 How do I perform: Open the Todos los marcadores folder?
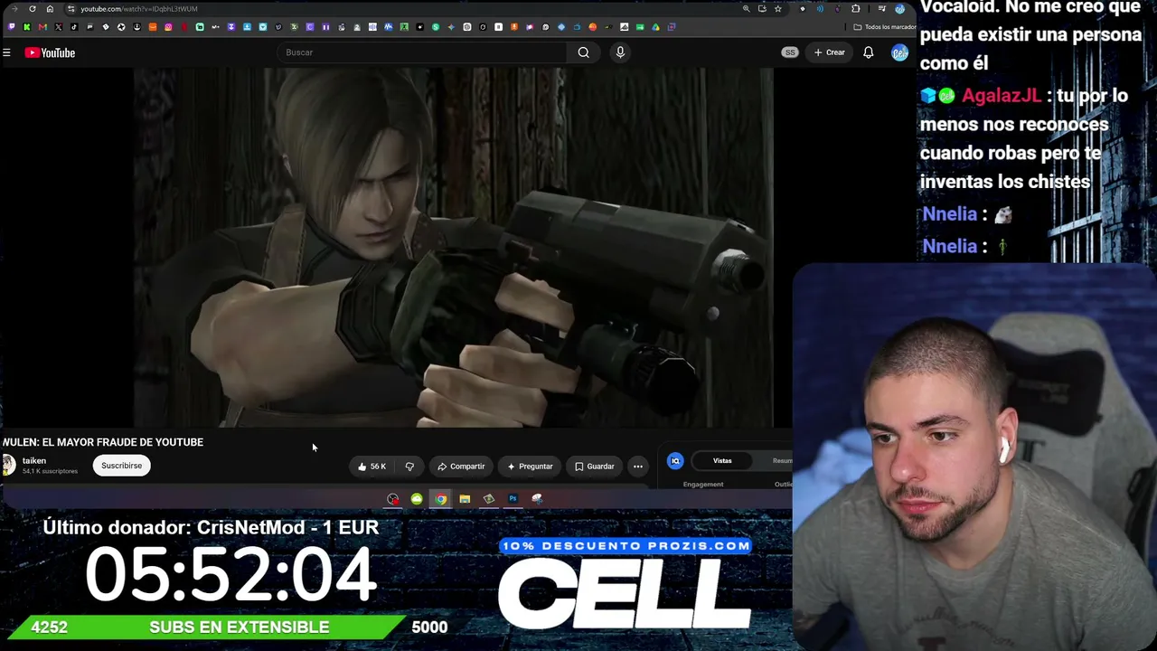coord(885,27)
